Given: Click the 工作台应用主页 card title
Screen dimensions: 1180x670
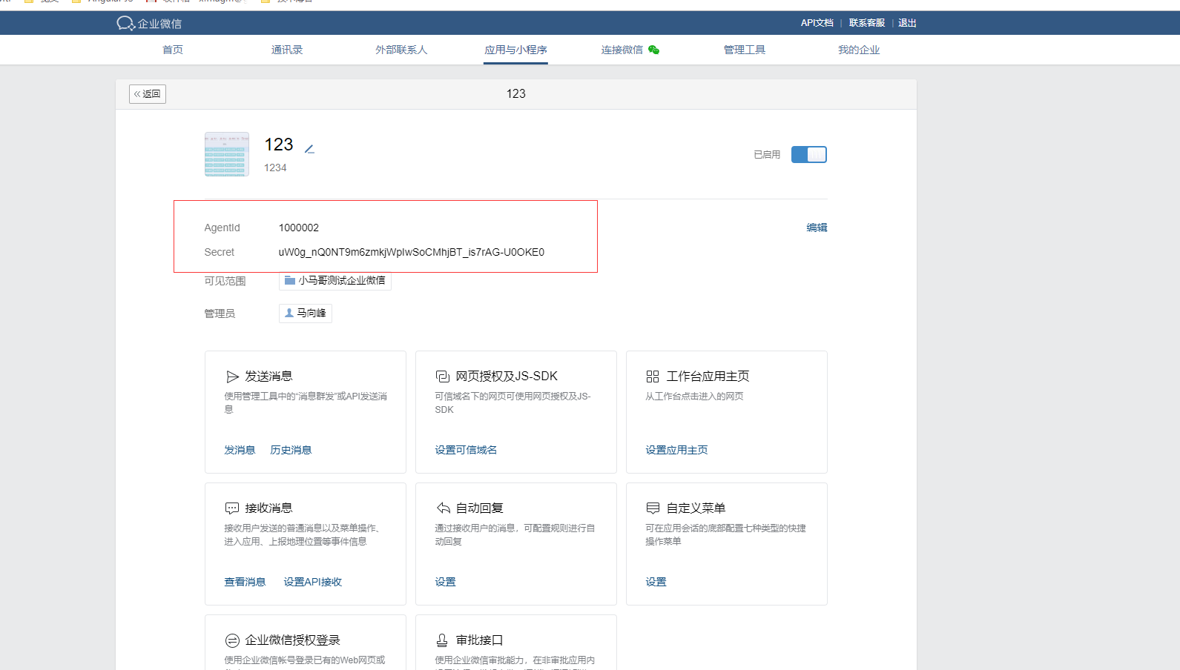Looking at the screenshot, I should click(708, 377).
